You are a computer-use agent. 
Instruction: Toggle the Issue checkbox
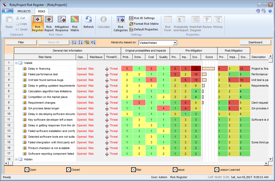175,170
